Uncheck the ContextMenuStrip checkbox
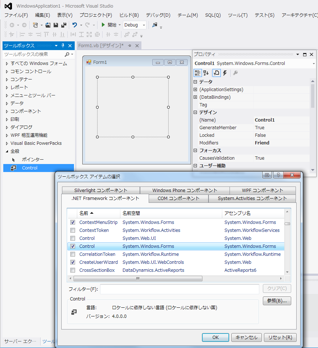318x348 pixels. (x=73, y=222)
